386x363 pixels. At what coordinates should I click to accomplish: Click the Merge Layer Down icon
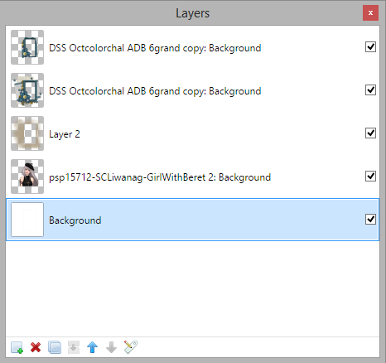coord(74,347)
